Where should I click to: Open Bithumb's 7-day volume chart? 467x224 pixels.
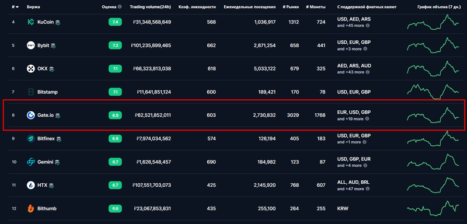tap(433, 208)
